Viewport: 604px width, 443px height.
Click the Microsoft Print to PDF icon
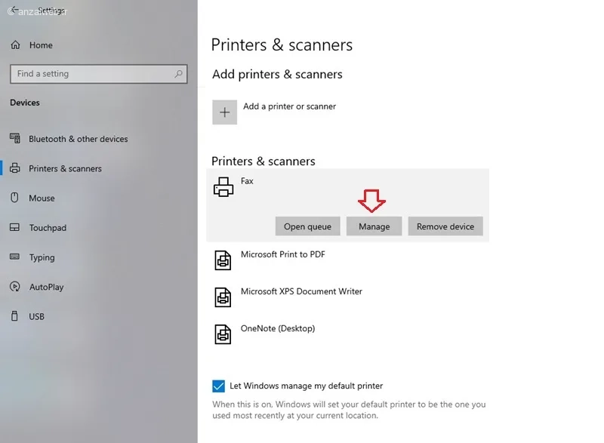[x=223, y=260]
